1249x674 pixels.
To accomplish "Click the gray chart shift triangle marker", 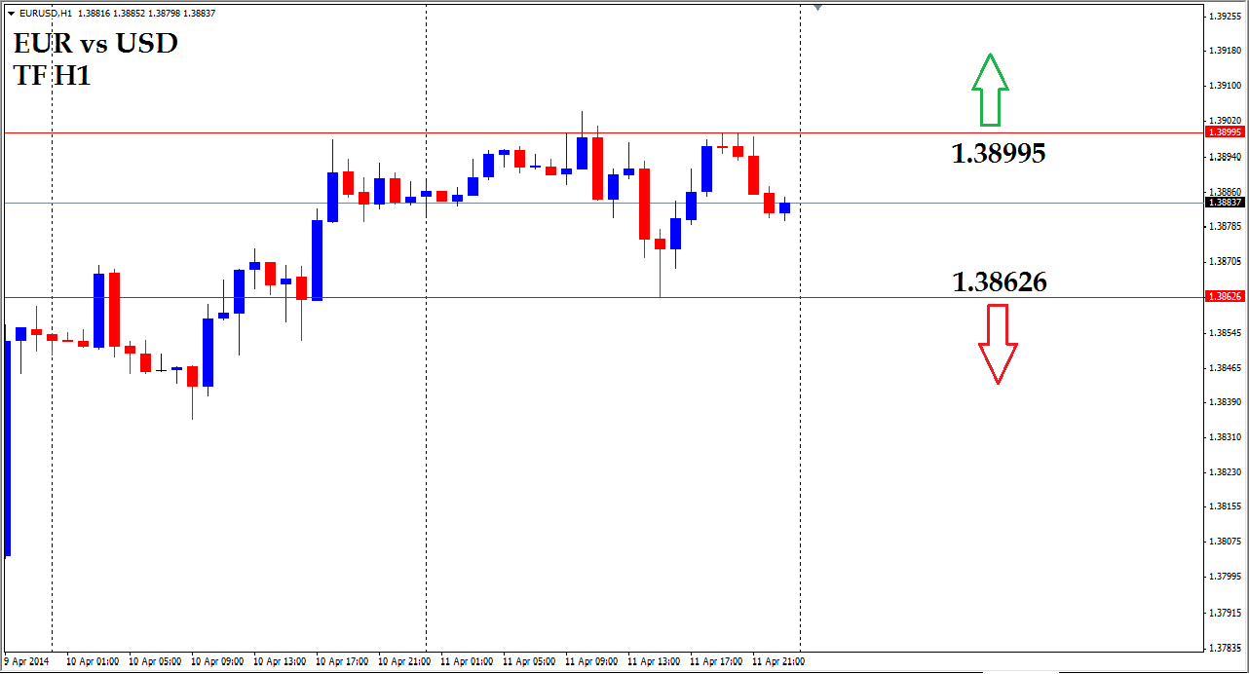I will pyautogui.click(x=817, y=8).
